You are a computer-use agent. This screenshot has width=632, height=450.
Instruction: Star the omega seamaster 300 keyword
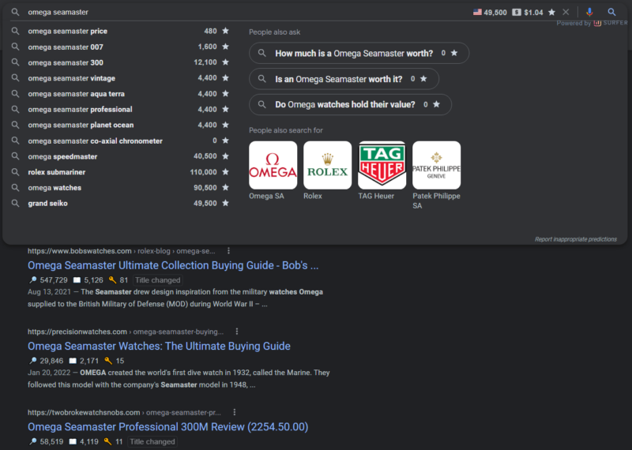click(226, 62)
